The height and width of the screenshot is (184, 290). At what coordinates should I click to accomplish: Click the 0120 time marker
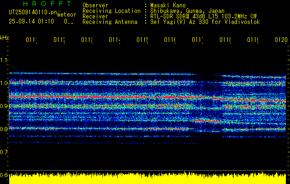281,40
